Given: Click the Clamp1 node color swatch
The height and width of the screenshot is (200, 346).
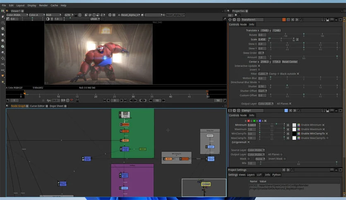Looking at the screenshot, I should pos(286,111).
